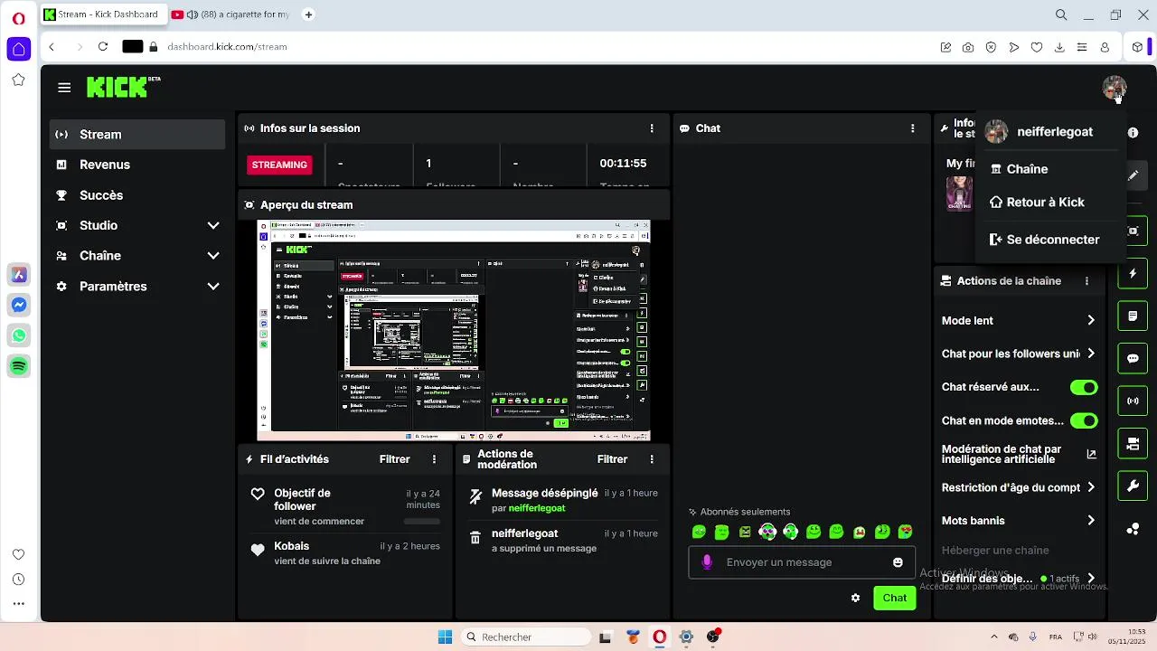Expand Studio section in sidebar
This screenshot has height=651, width=1157.
point(213,225)
